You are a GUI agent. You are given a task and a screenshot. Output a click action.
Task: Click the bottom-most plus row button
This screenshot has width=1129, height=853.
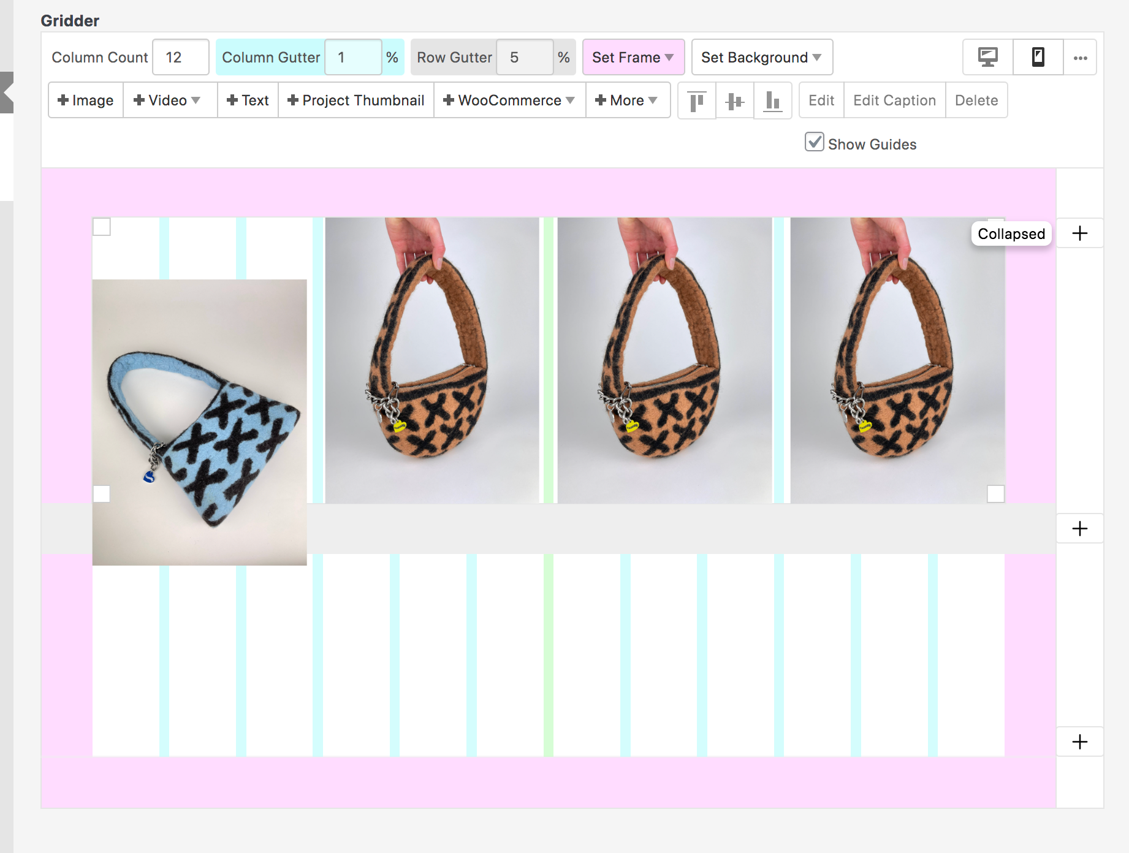coord(1079,742)
